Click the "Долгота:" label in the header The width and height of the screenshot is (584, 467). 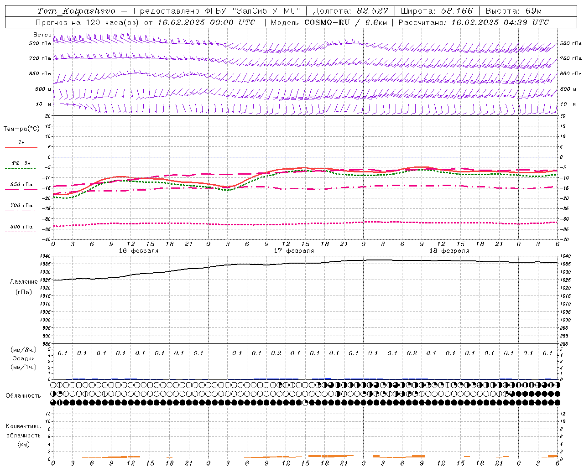(x=333, y=11)
